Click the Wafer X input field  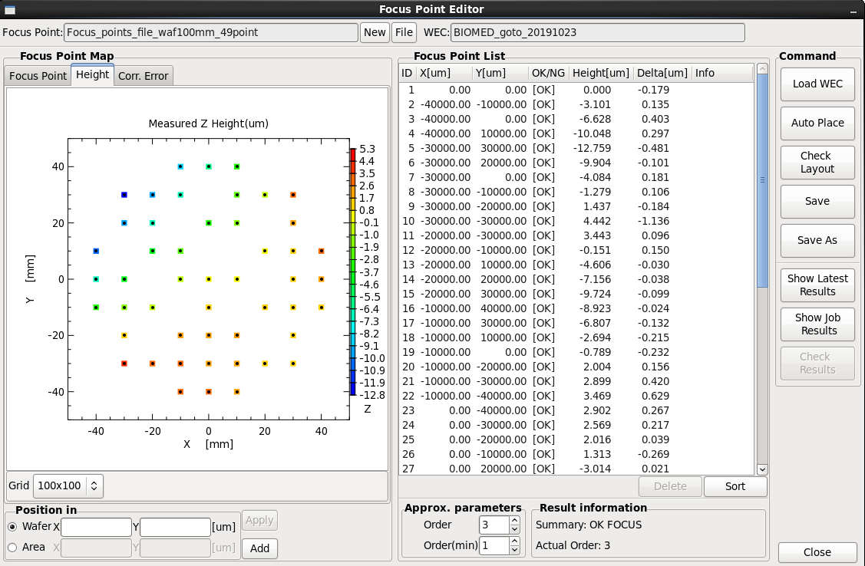point(96,528)
